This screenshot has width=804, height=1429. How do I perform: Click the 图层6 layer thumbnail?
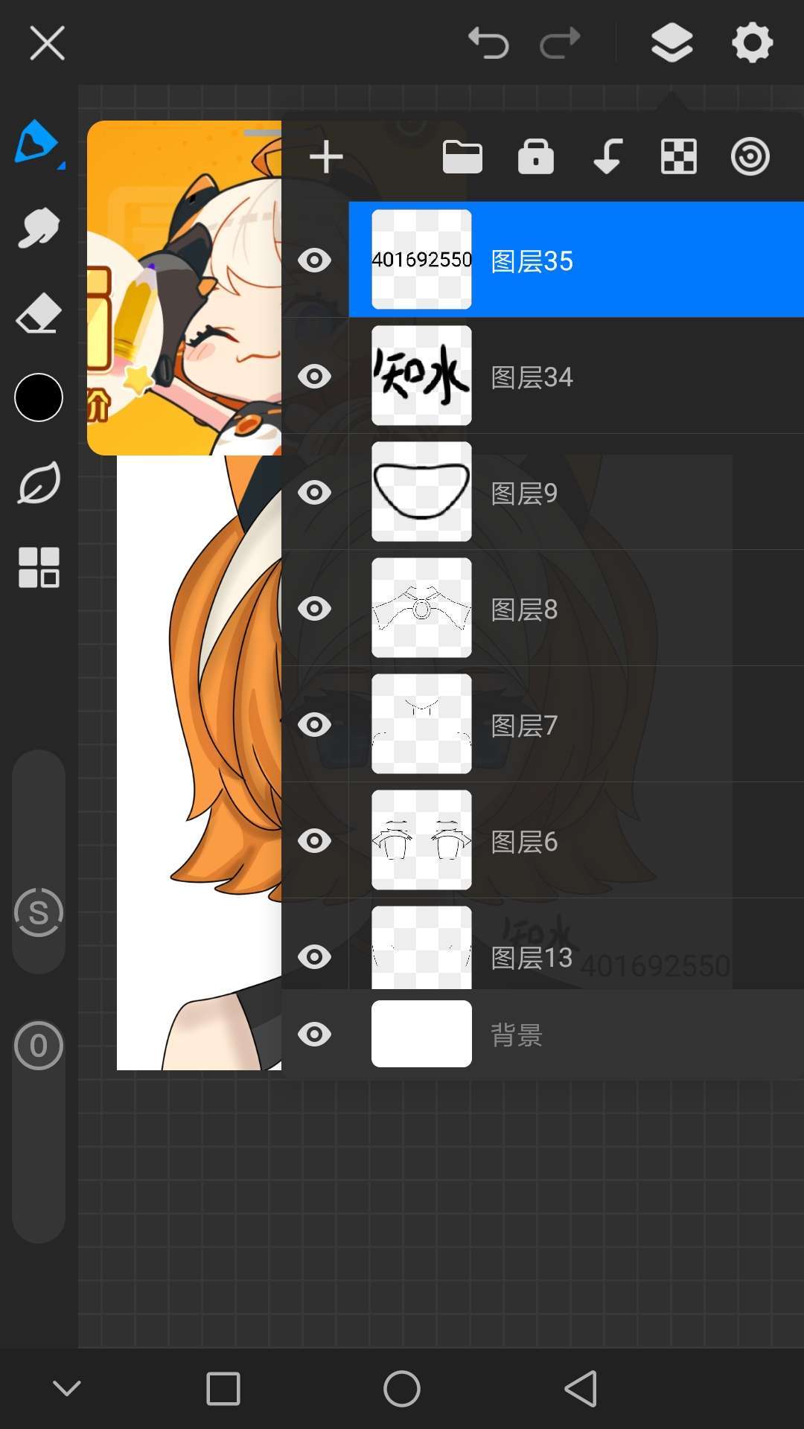421,840
